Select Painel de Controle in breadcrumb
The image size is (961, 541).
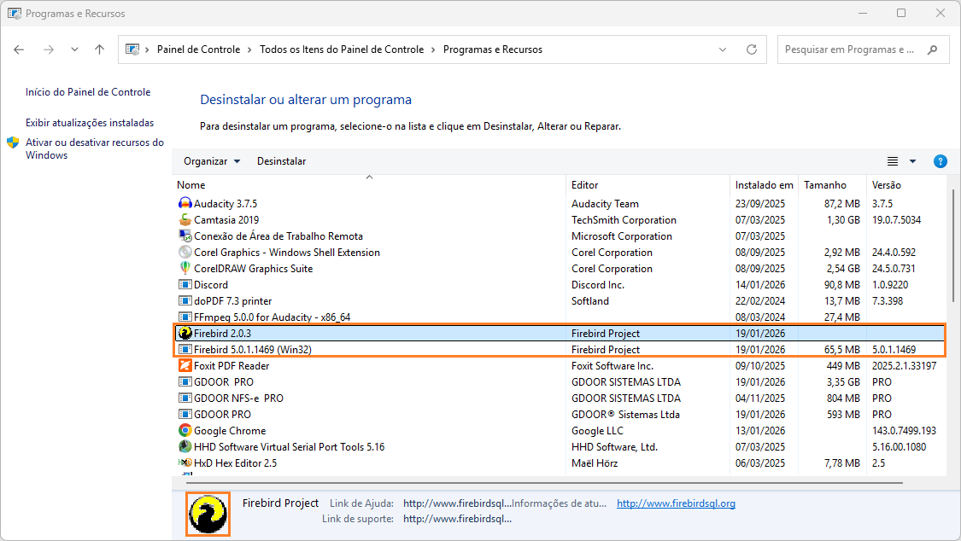coord(198,49)
